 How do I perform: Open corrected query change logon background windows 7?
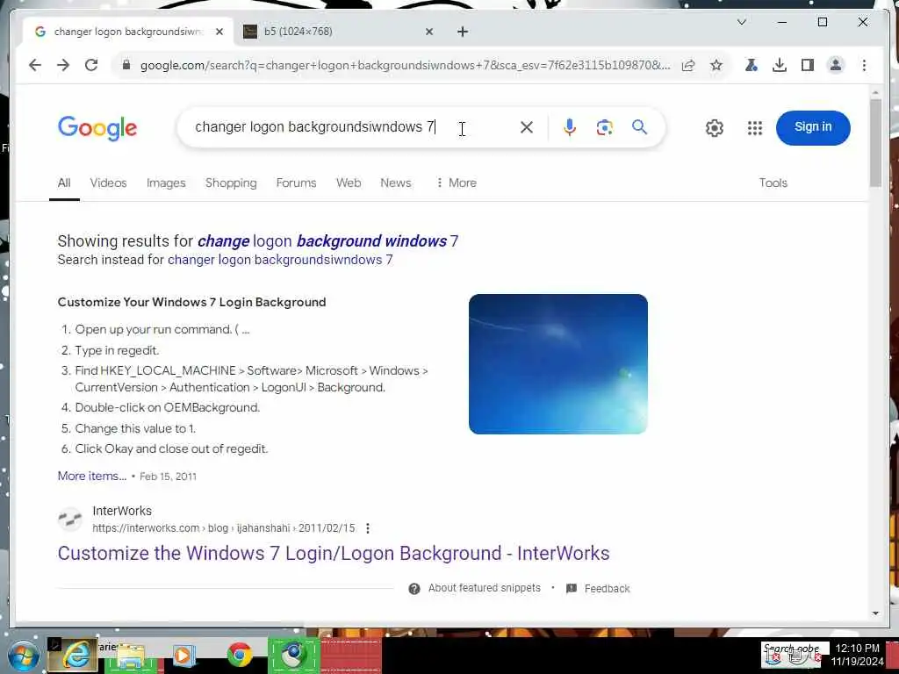[x=328, y=241]
